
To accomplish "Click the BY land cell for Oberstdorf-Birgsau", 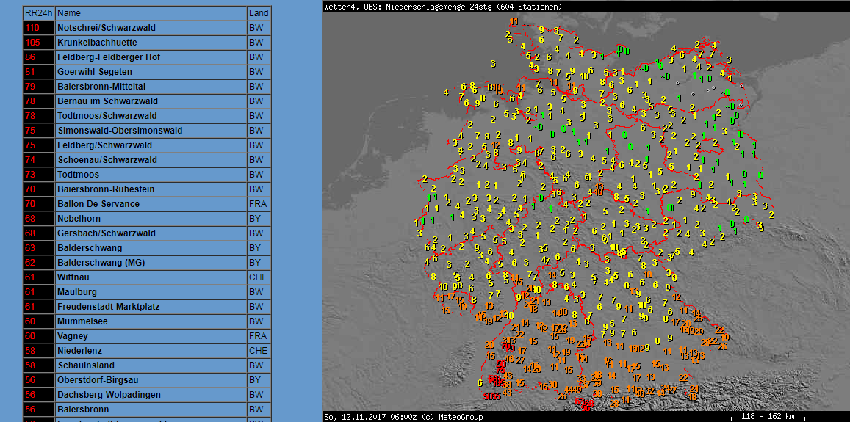I will (x=259, y=379).
